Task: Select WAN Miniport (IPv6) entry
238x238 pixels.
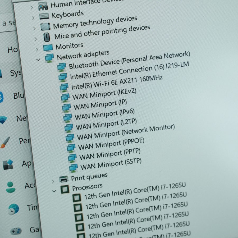Action: [x=104, y=114]
